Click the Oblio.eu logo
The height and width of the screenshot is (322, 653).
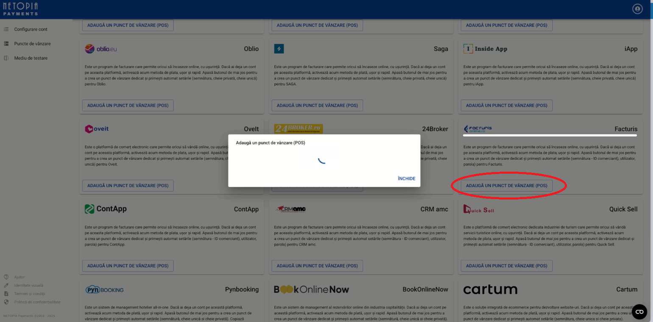[x=101, y=49]
